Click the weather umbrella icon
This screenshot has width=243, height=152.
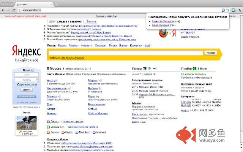click(x=149, y=68)
